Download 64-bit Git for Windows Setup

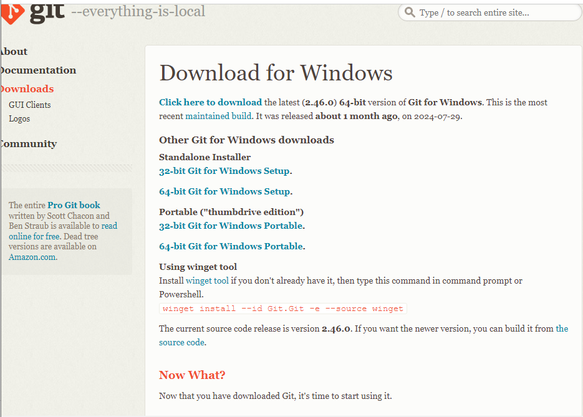(x=224, y=191)
